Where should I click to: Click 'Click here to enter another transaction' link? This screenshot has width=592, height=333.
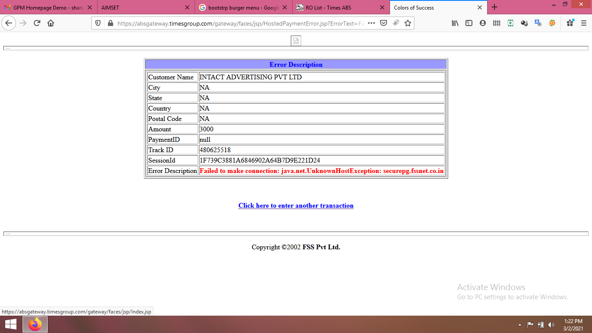tap(296, 206)
